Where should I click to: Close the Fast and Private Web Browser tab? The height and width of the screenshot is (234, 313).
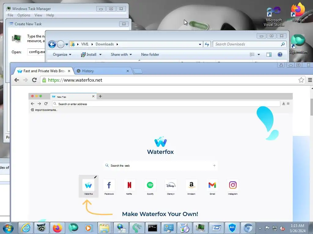[x=69, y=71]
